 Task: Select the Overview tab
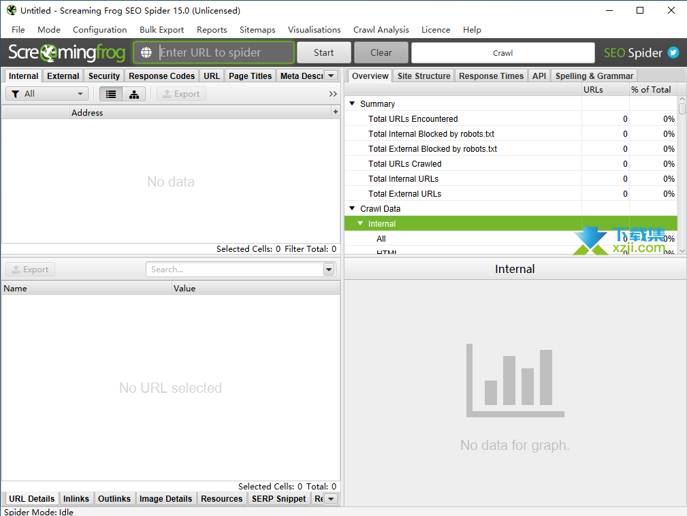pyautogui.click(x=370, y=76)
